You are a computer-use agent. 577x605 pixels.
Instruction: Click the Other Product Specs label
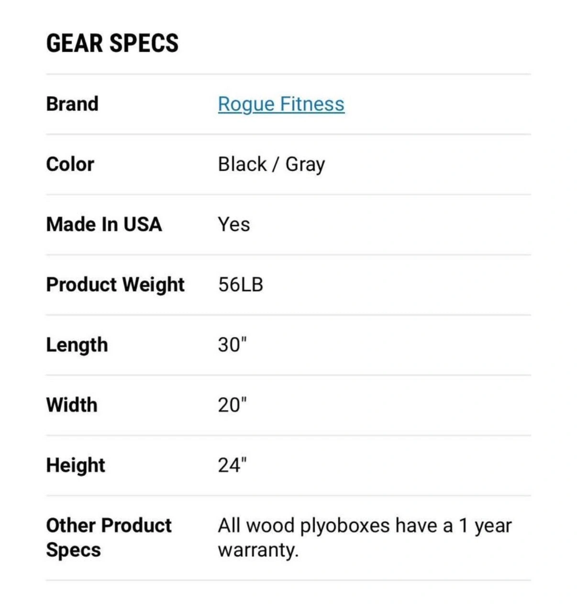(x=108, y=537)
